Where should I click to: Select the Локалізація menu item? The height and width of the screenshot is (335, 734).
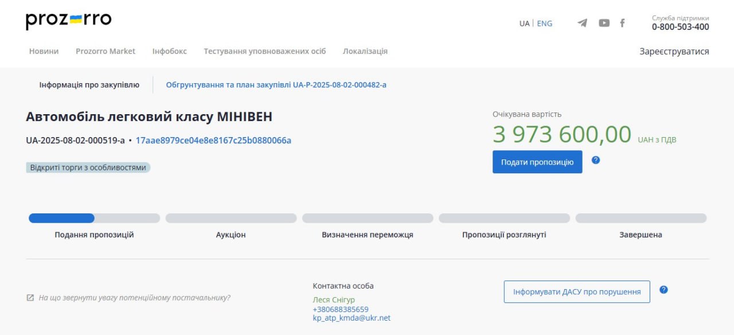(x=365, y=51)
